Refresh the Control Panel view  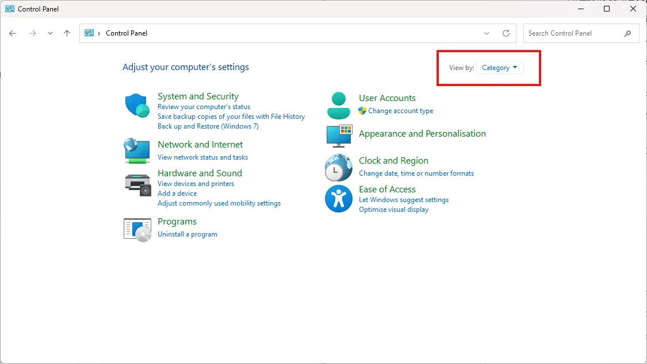click(506, 33)
